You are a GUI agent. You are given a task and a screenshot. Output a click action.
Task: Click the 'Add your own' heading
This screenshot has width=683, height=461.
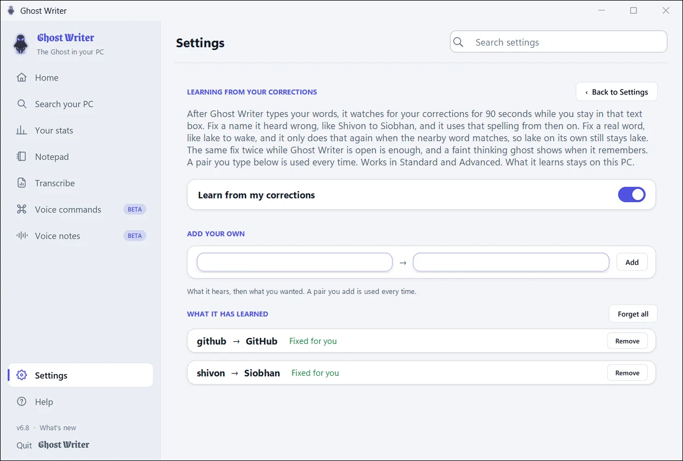(x=216, y=234)
